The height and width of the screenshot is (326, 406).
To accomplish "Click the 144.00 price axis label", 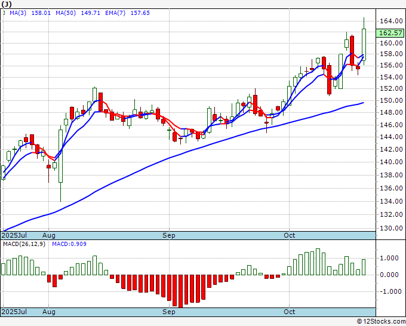I will pyautogui.click(x=391, y=137).
